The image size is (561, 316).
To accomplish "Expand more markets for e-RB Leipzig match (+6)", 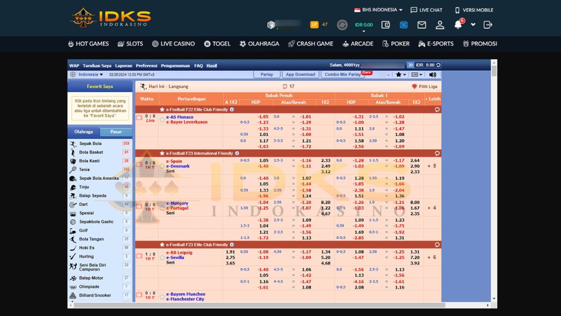I will (x=432, y=257).
